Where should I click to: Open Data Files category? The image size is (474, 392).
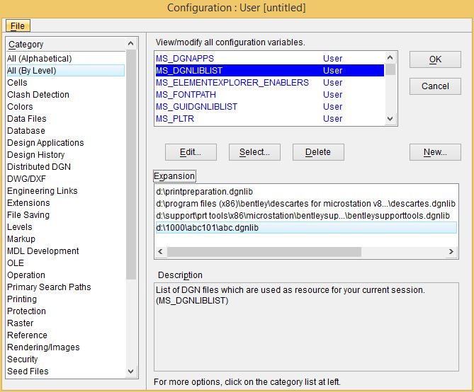click(x=65, y=119)
